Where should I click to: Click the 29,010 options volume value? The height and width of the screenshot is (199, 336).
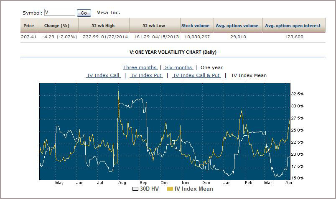point(238,37)
